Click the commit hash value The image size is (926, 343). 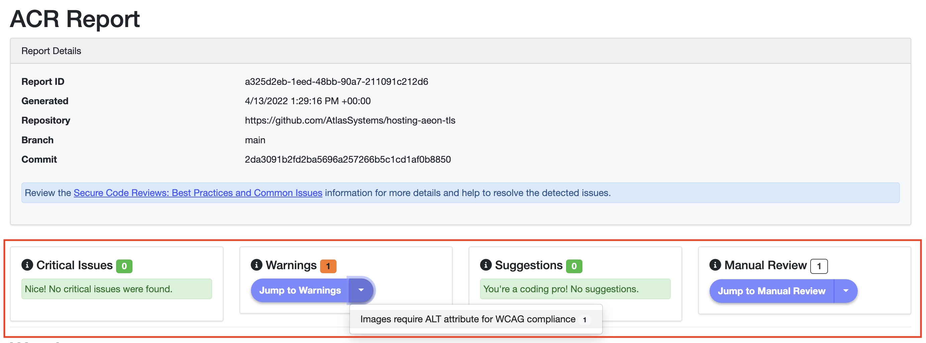[348, 159]
